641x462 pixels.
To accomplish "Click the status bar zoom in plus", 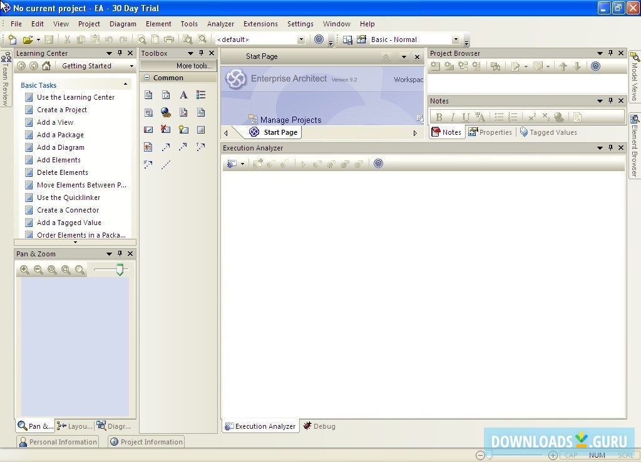I will point(553,455).
